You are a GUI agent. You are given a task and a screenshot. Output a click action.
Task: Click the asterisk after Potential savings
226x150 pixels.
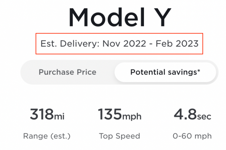coord(199,70)
